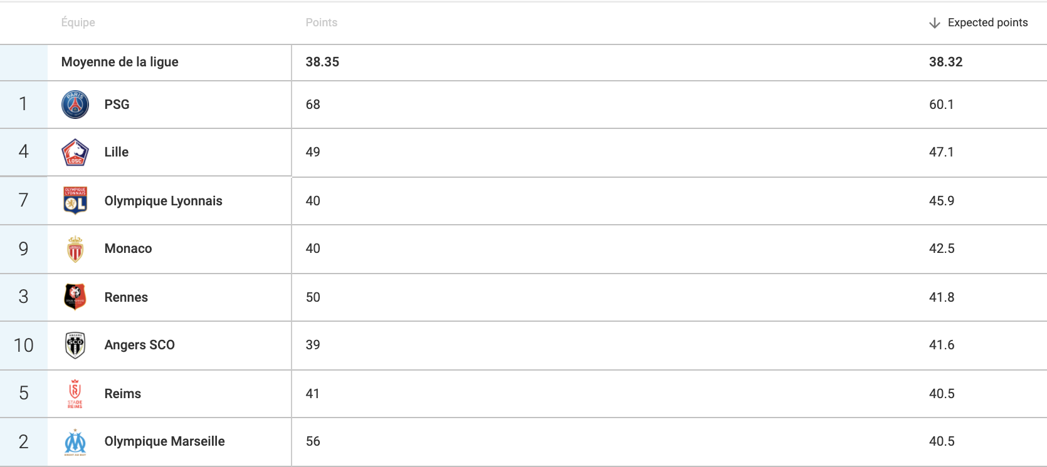Open the Angers SCO team link
Screen dimensions: 1047x467
coord(140,345)
